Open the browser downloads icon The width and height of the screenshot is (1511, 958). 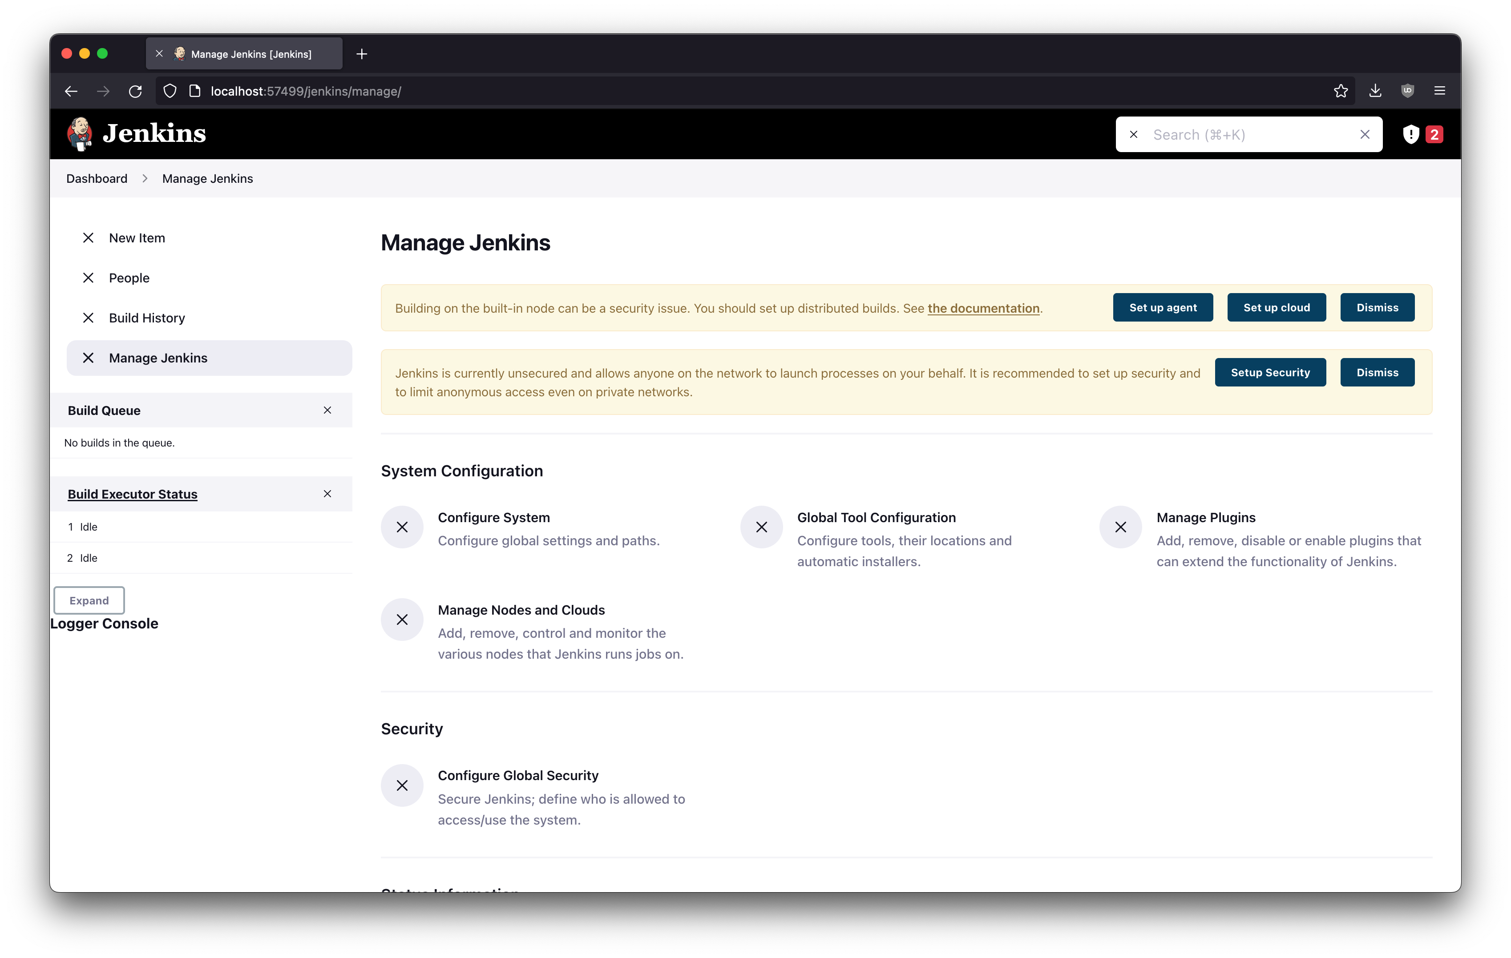1375,91
